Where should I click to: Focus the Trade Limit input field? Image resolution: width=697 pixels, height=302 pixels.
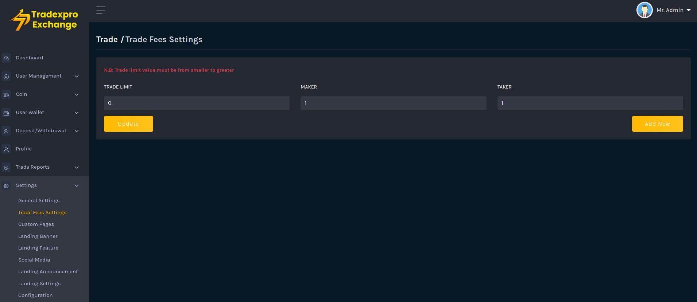coord(197,103)
